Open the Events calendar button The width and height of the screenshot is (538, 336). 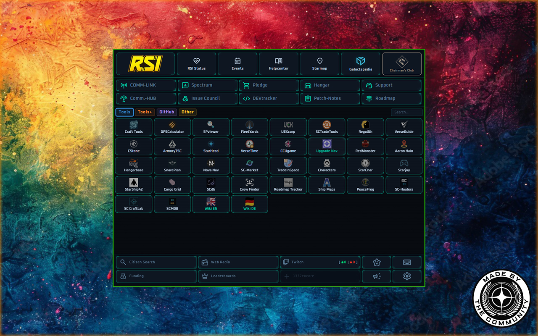click(x=237, y=64)
